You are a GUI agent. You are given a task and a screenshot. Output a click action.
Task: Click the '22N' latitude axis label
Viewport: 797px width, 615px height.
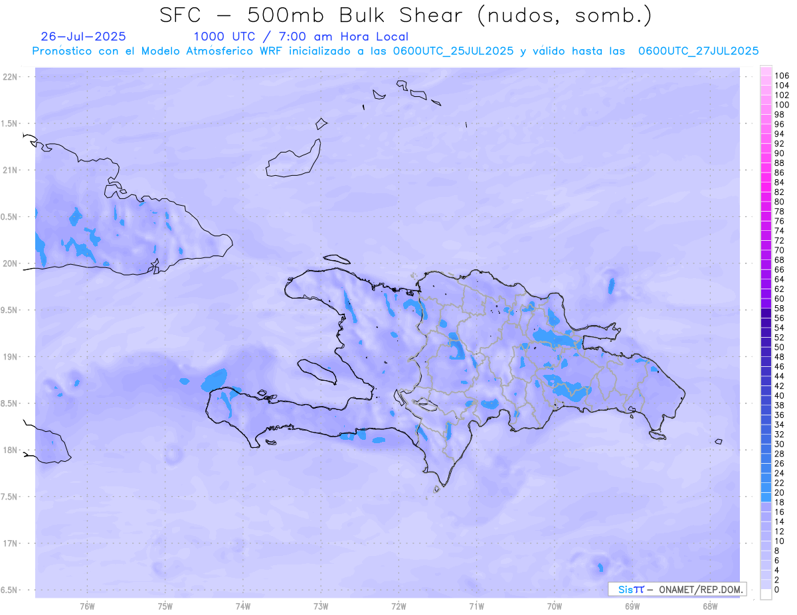(10, 77)
